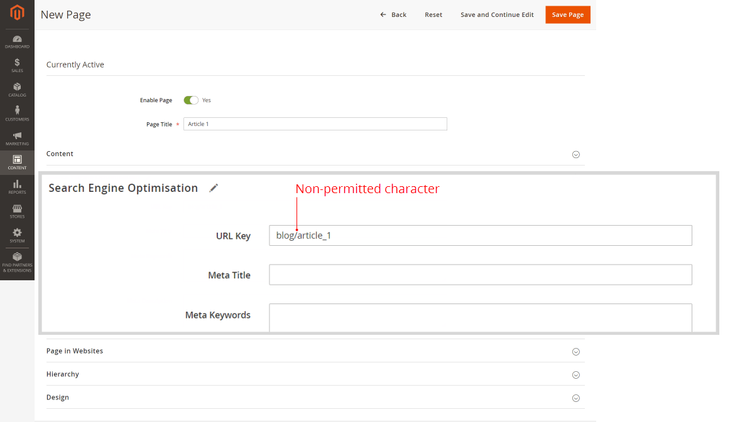This screenshot has height=422, width=730.
Task: Select the Reports sidebar icon
Action: 17,186
